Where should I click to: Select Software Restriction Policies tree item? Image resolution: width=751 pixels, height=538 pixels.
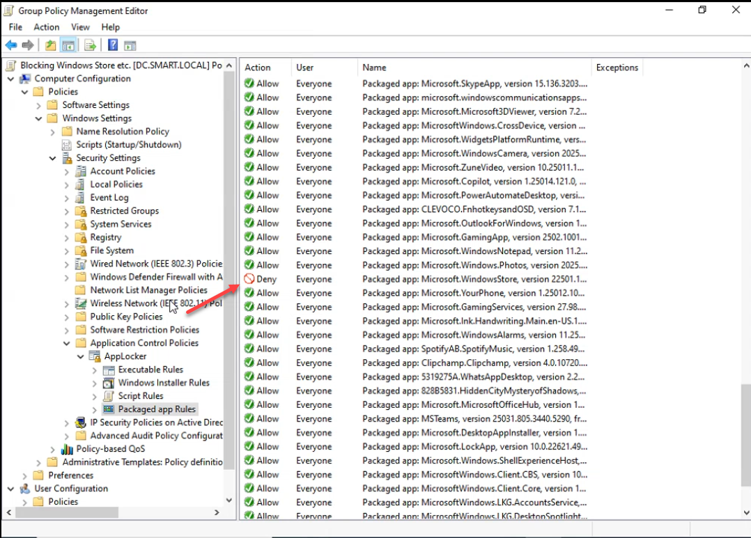point(145,330)
